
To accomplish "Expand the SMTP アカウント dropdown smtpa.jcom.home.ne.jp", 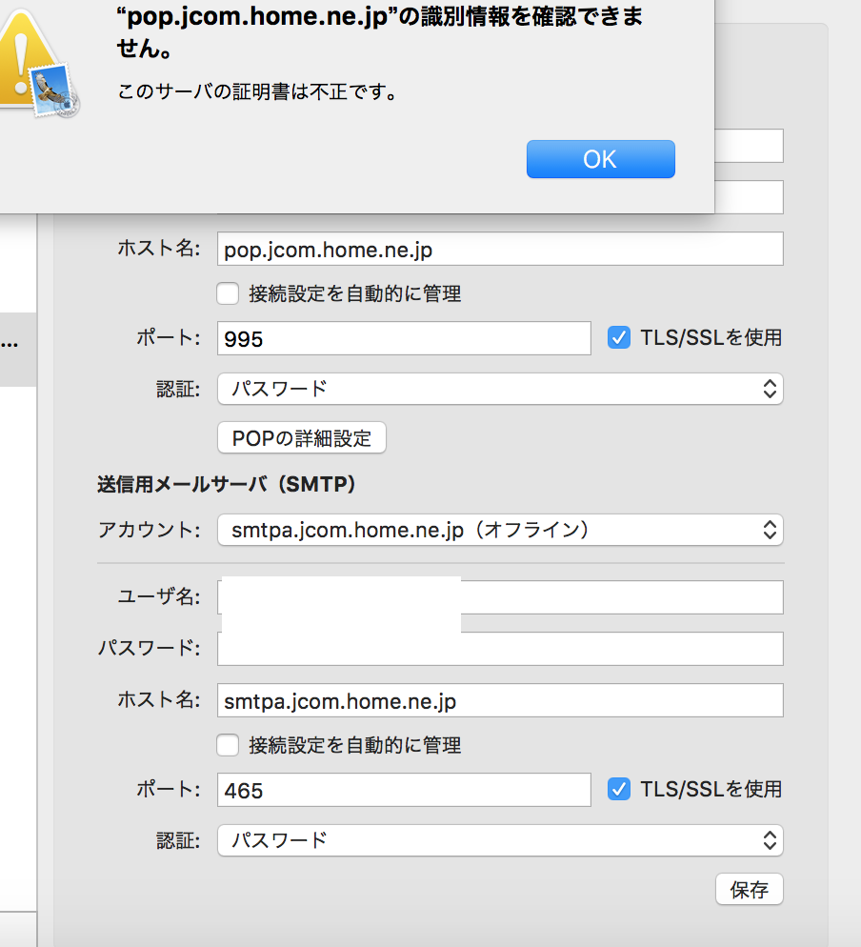I will (x=499, y=530).
